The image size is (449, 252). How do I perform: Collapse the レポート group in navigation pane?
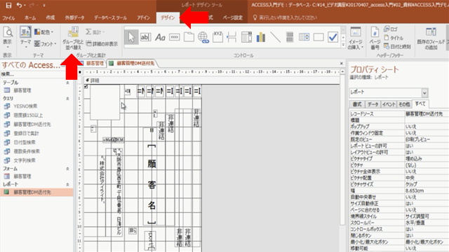[67, 185]
